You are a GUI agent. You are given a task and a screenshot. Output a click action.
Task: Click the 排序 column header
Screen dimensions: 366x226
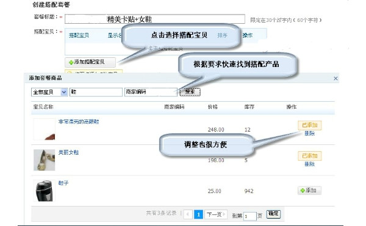(x=222, y=35)
